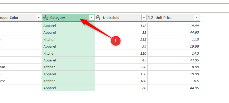The width and height of the screenshot is (229, 103).
Task: Click the Units Sold cell showing 88
Action: (x=121, y=32)
